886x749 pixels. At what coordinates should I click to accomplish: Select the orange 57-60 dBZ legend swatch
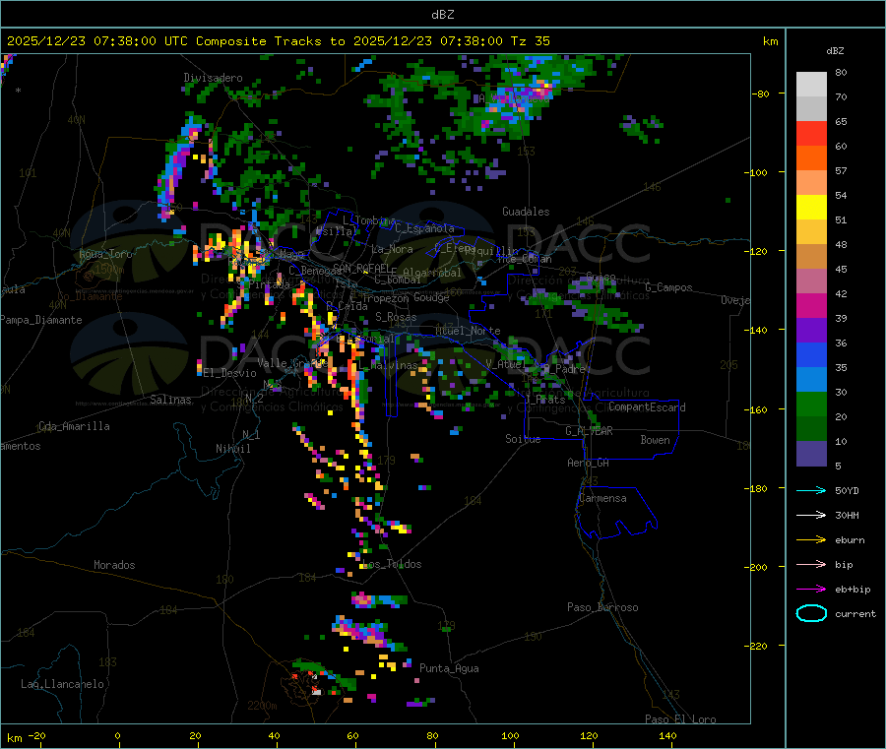click(811, 158)
